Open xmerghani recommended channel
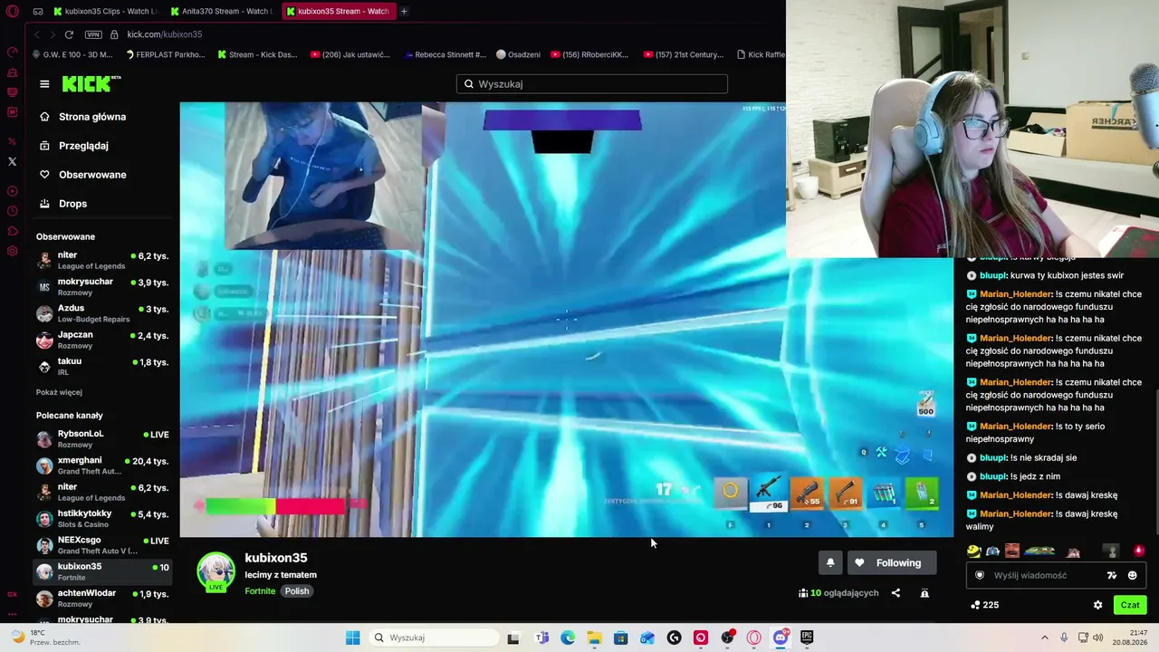Image resolution: width=1159 pixels, height=652 pixels. (102, 465)
